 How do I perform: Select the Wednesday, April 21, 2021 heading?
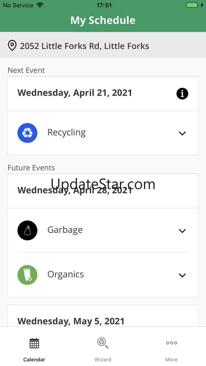coord(75,93)
